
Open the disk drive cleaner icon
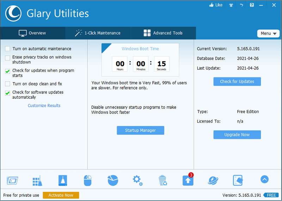[x=63, y=180]
